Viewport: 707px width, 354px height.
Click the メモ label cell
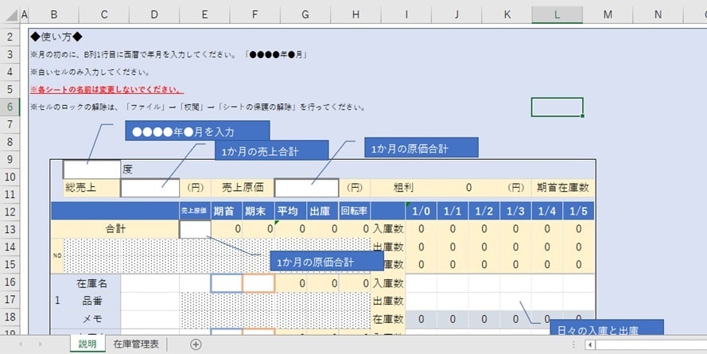91,318
